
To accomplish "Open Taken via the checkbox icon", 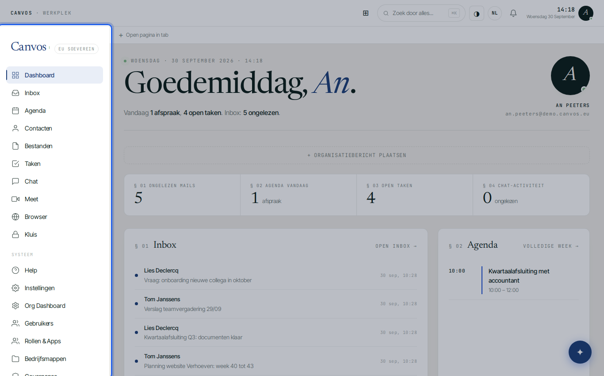I will coord(15,164).
